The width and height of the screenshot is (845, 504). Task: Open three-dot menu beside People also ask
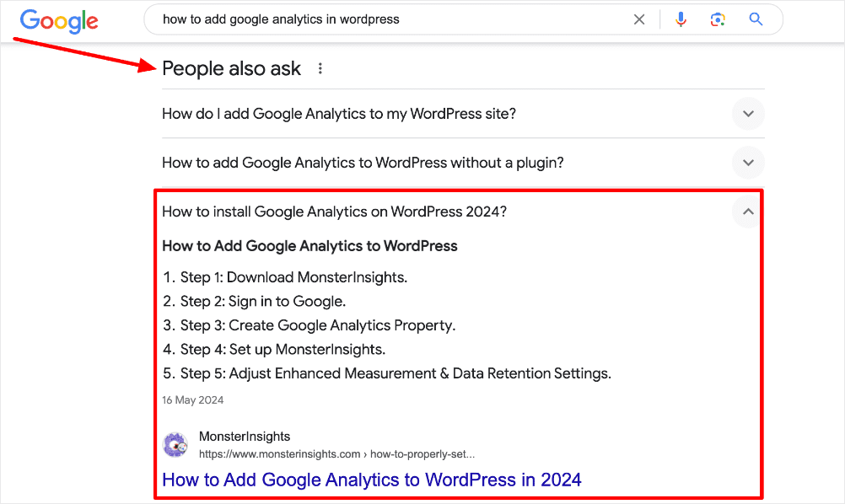pos(320,69)
